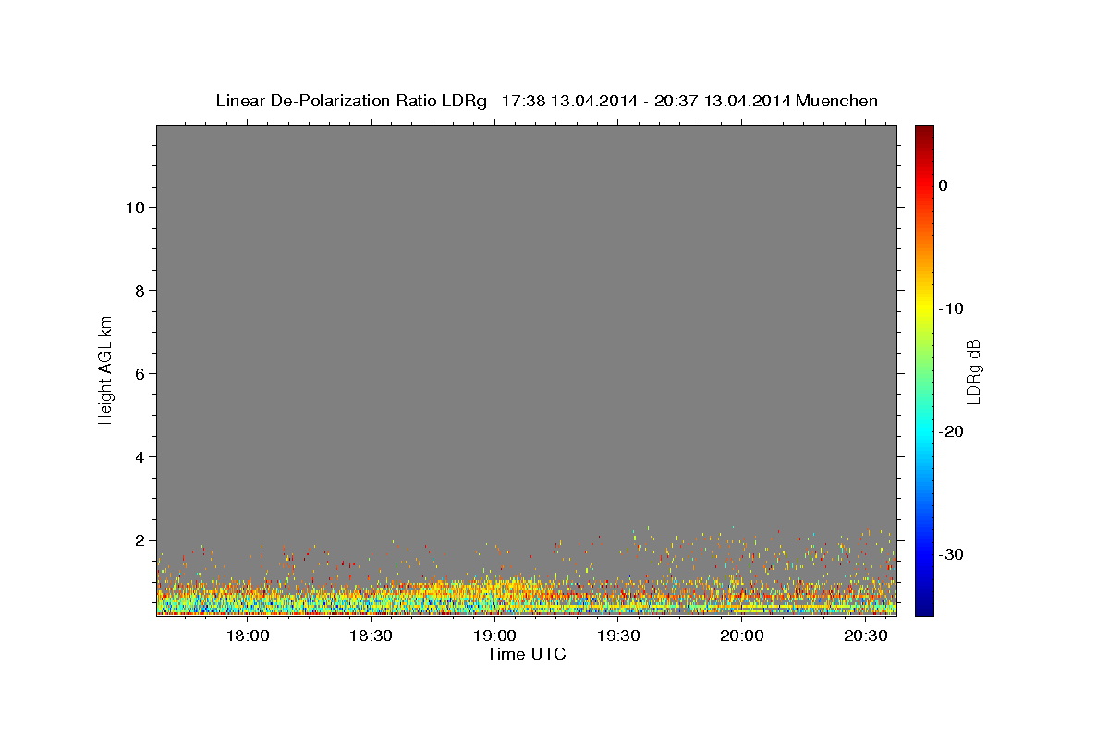Click the dense data band near 19:00 UTC
1109x739 pixels.
pos(494,596)
